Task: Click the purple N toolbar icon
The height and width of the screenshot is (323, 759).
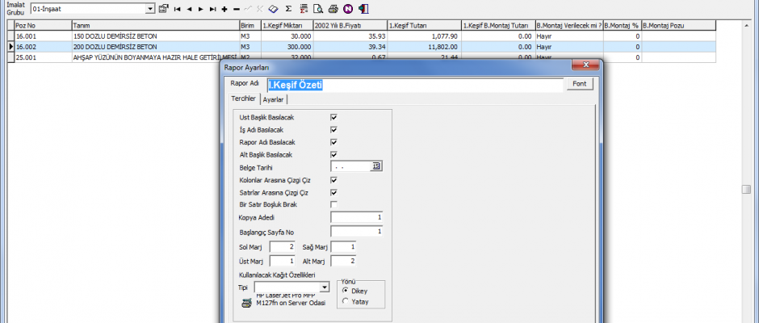Action: (x=347, y=9)
